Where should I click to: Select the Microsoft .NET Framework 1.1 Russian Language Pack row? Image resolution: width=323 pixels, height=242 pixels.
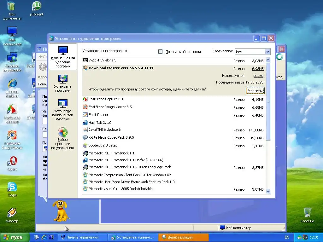click(x=173, y=167)
